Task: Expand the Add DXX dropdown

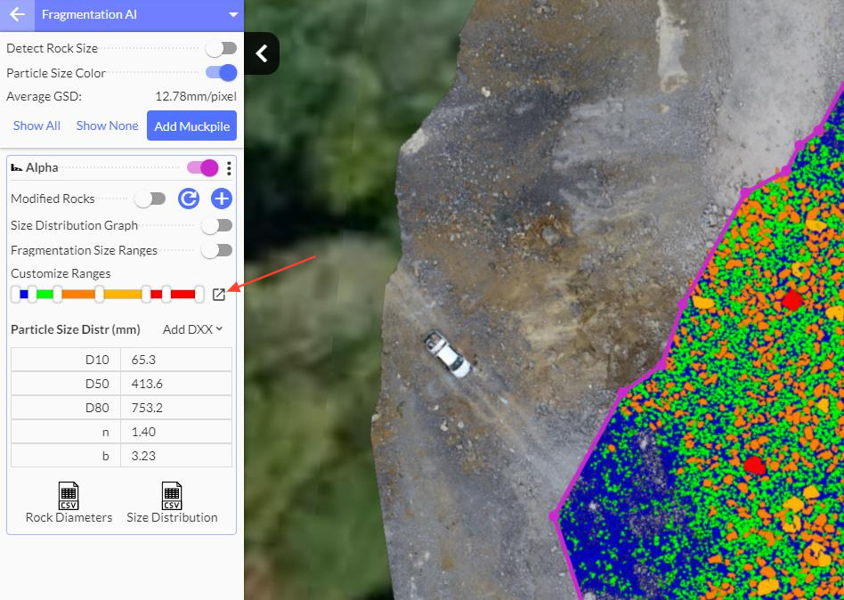Action: click(x=192, y=329)
